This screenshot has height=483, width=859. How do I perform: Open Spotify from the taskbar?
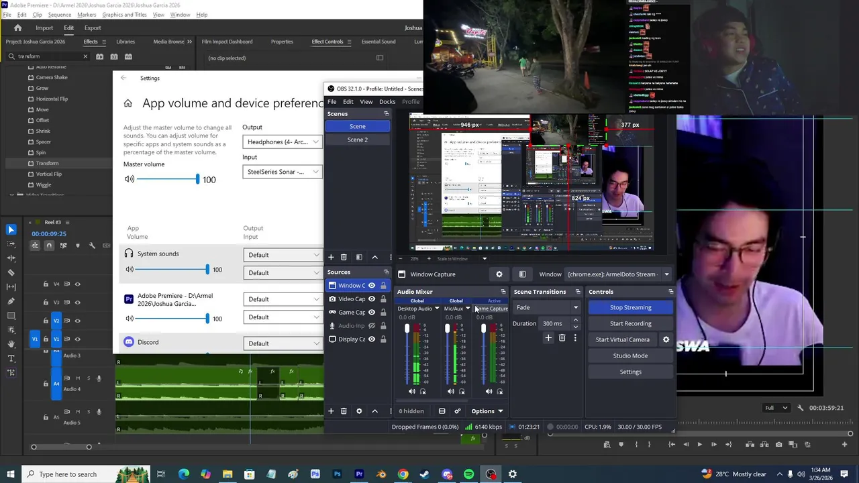(469, 474)
